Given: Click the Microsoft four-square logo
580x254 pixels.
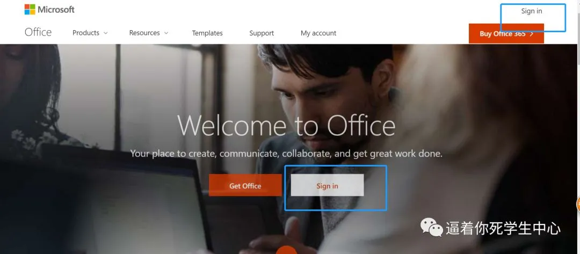Looking at the screenshot, I should tap(30, 10).
